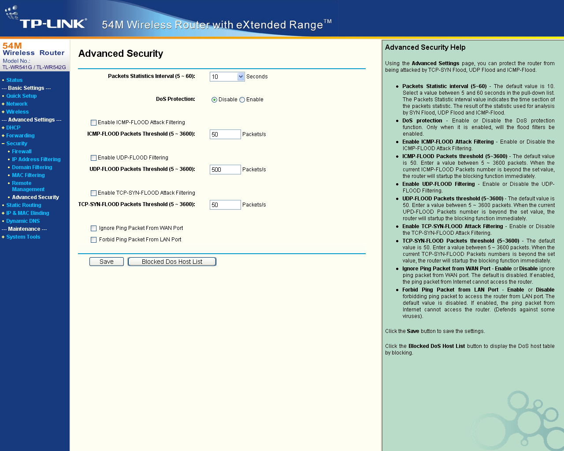
Task: Expand the plus icon beside Wireless
Action: pos(3,112)
